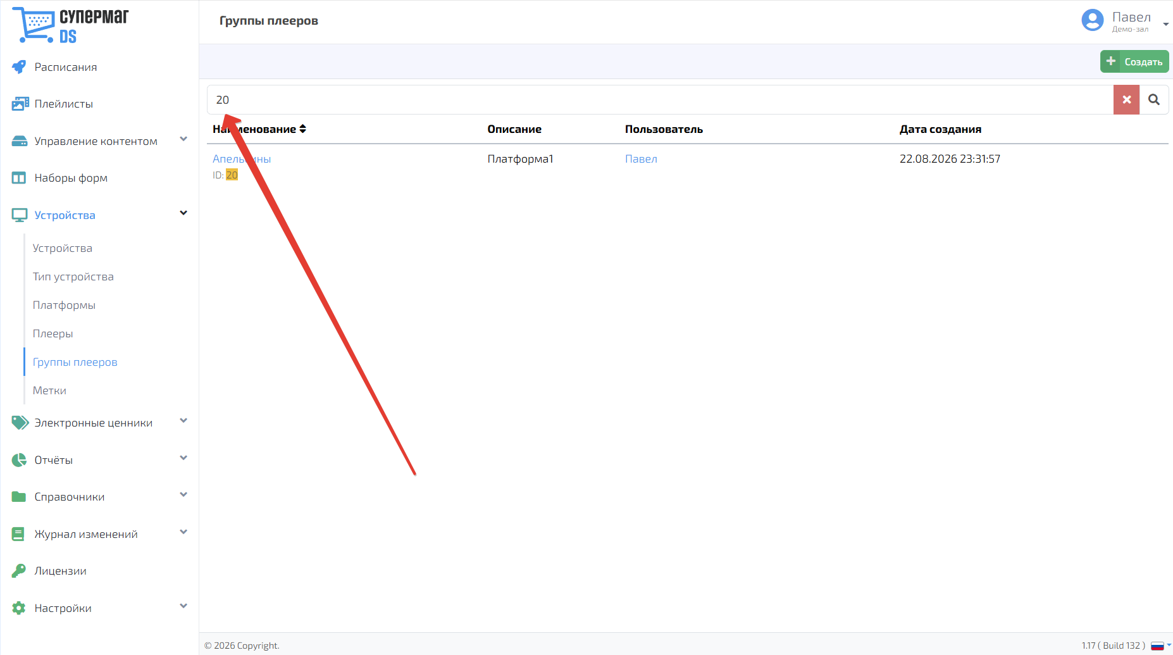The width and height of the screenshot is (1173, 655).
Task: Click the Плейлисты sidebar icon
Action: click(x=20, y=104)
